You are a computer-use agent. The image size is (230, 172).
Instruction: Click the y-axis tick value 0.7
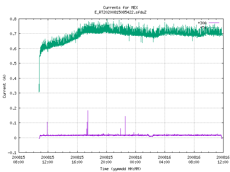[x=13, y=34]
